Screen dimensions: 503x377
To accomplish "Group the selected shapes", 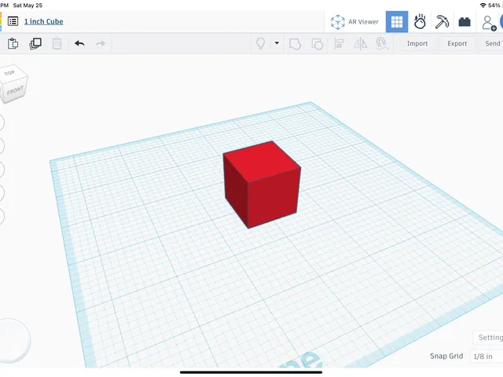I will [x=295, y=44].
